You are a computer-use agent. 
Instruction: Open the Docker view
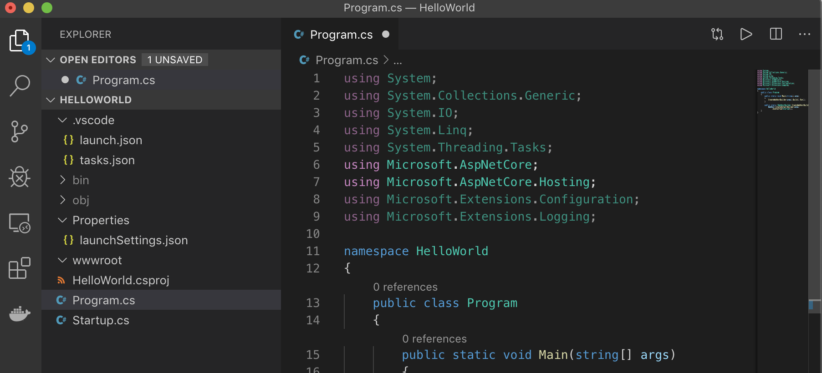[x=20, y=314]
